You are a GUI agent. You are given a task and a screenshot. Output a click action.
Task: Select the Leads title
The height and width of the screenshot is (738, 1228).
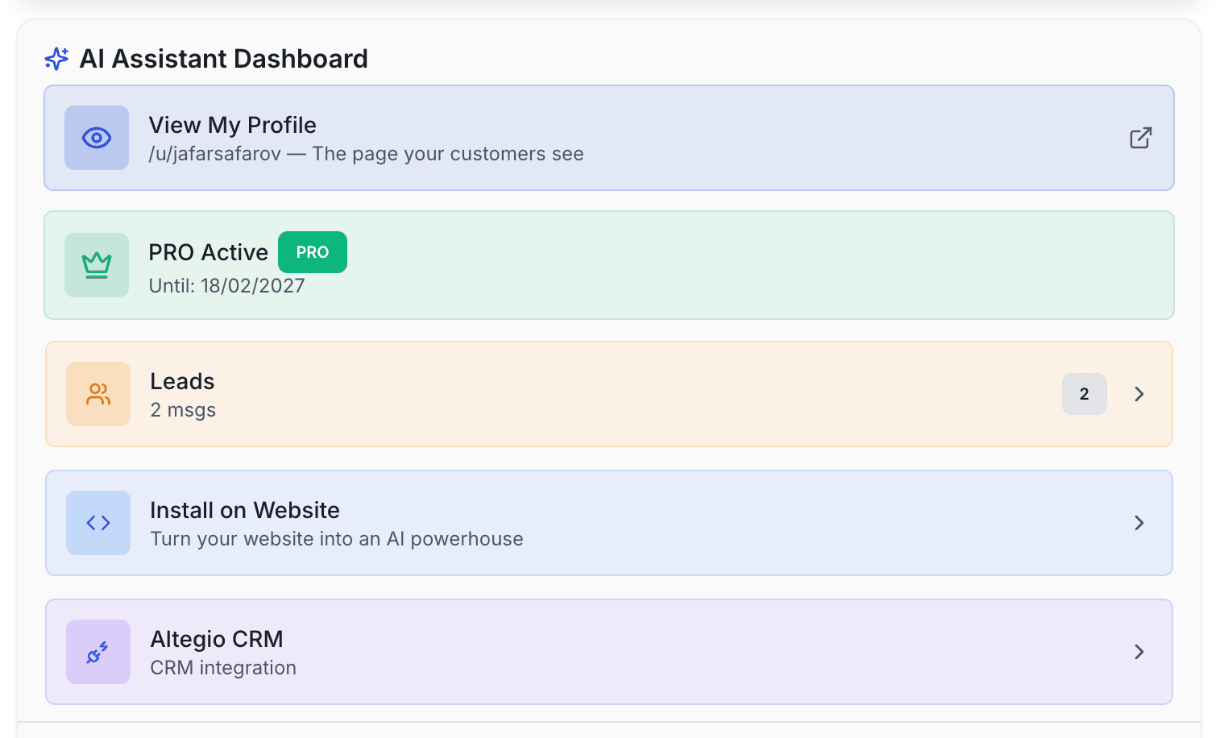click(x=182, y=381)
